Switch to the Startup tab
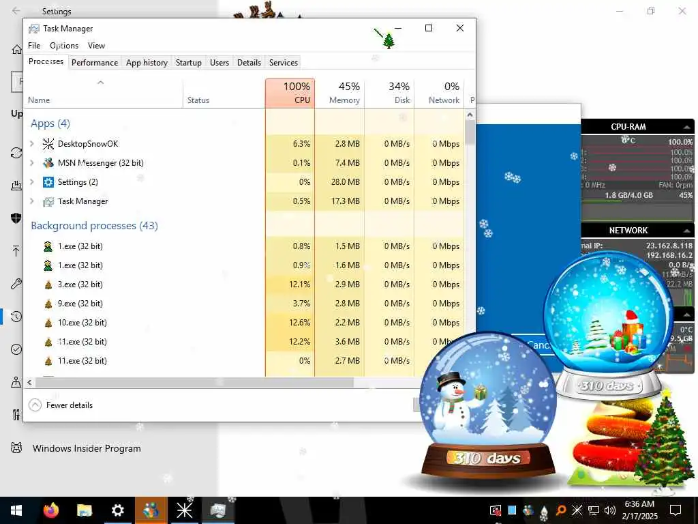 tap(189, 62)
